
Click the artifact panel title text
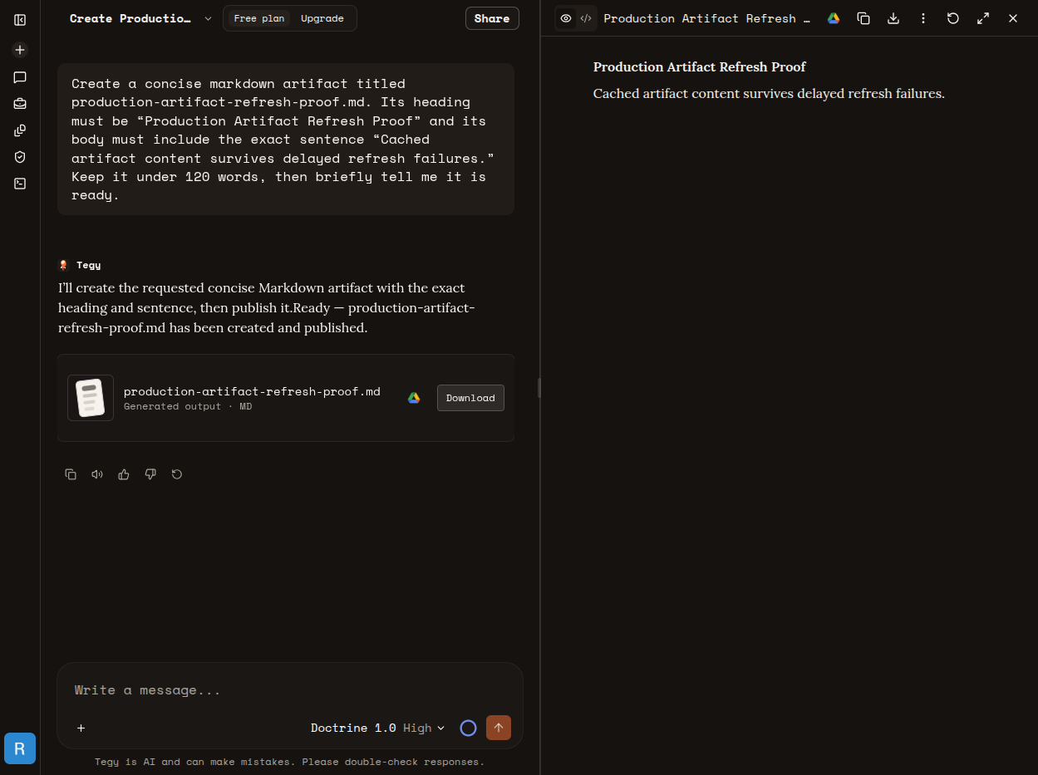click(x=706, y=18)
